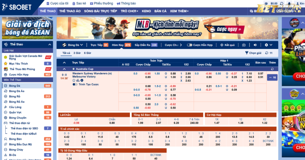This screenshot has height=160, width=305.
Task: Open Chọn giải league filter
Action: click(x=253, y=53)
